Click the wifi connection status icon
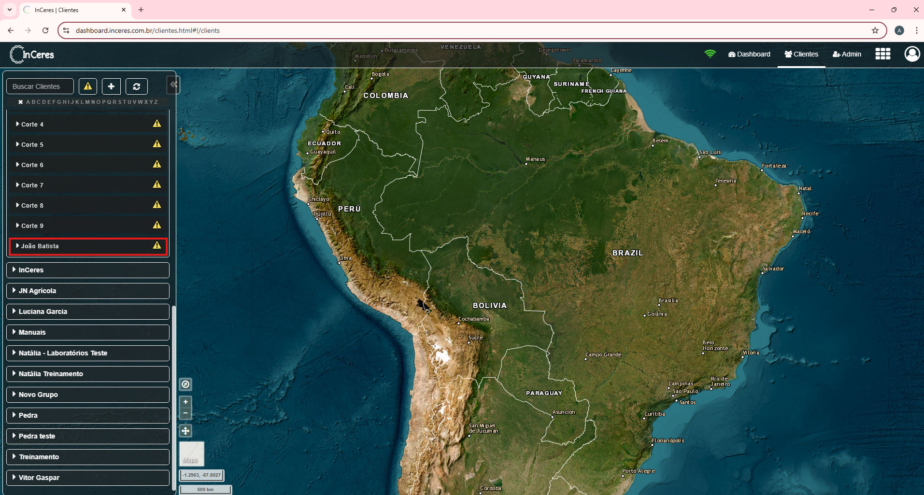924x495 pixels. (710, 54)
